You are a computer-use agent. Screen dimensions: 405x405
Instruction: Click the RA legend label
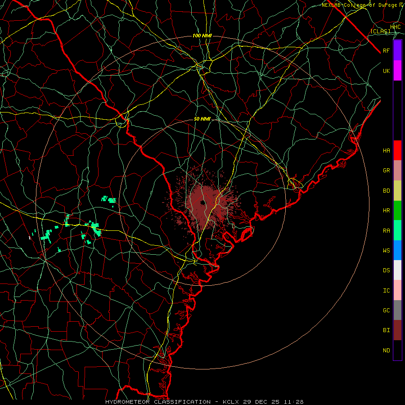tap(386, 231)
